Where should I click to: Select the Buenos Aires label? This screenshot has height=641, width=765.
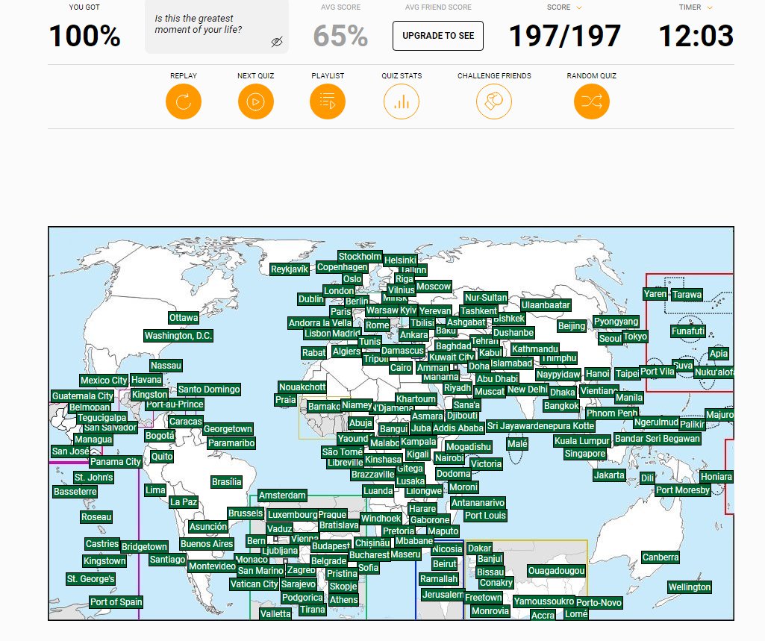click(x=207, y=544)
